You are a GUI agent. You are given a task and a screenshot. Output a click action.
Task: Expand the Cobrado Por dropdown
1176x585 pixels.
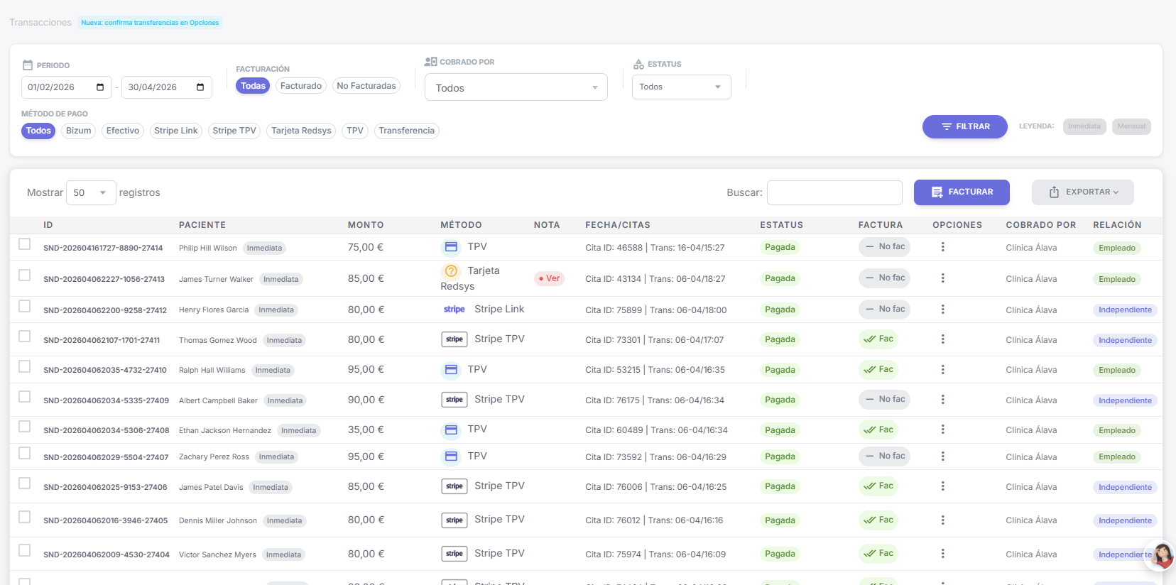tap(516, 87)
